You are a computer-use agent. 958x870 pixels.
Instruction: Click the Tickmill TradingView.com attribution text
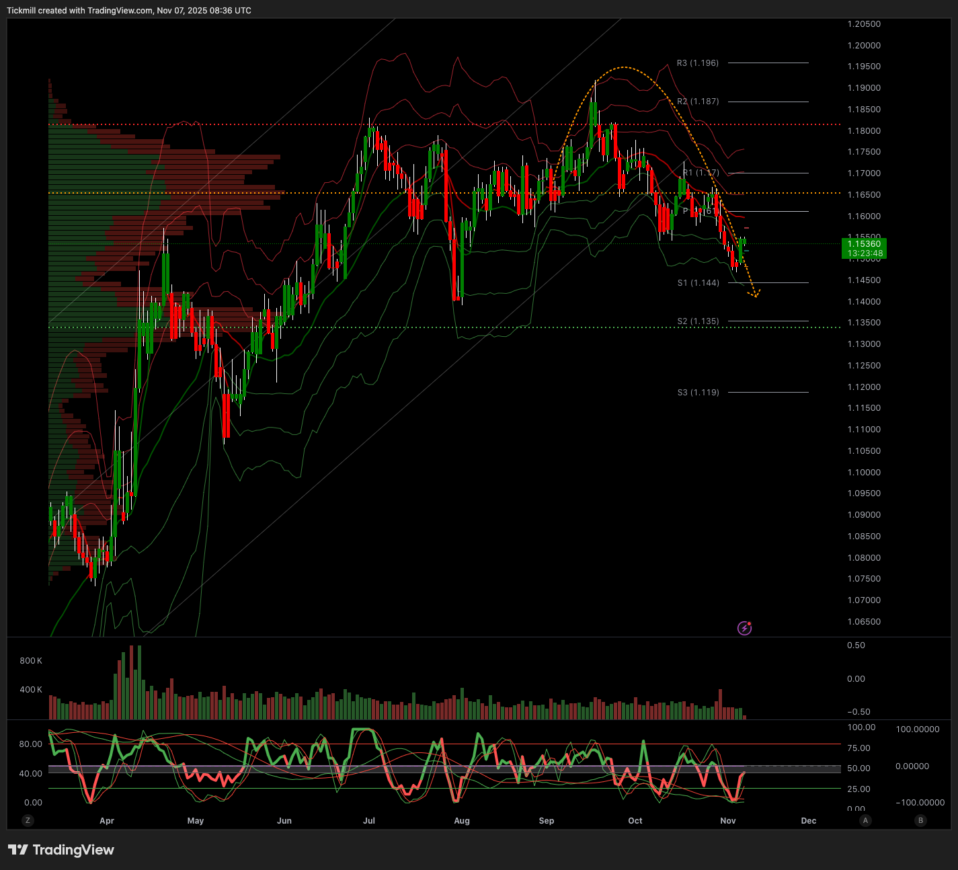coord(129,11)
